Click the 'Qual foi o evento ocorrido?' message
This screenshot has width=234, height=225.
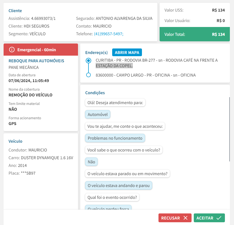(112, 197)
